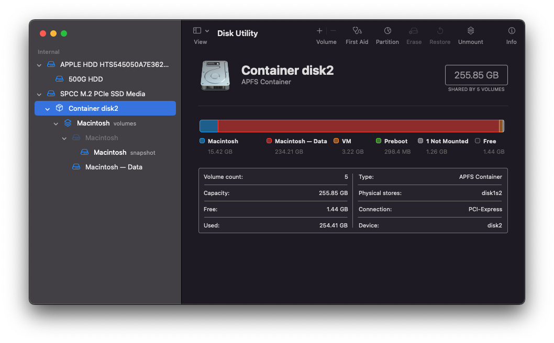Collapse the Container disk2 chevron

pos(48,109)
